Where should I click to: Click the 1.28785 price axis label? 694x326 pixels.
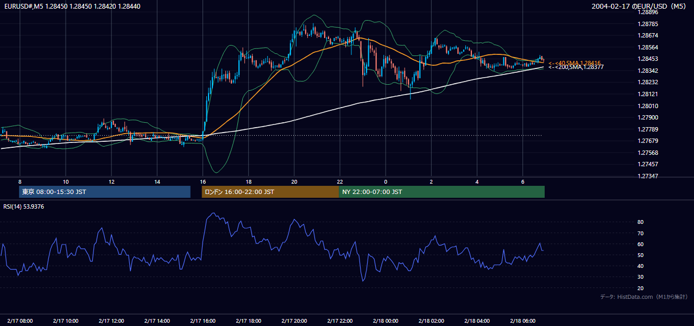(648, 24)
